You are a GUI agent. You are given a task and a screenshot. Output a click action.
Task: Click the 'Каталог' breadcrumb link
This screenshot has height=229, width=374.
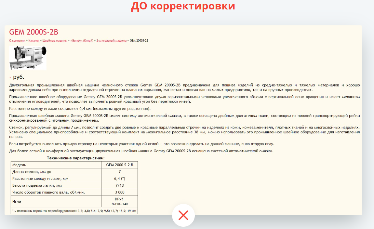(34, 41)
